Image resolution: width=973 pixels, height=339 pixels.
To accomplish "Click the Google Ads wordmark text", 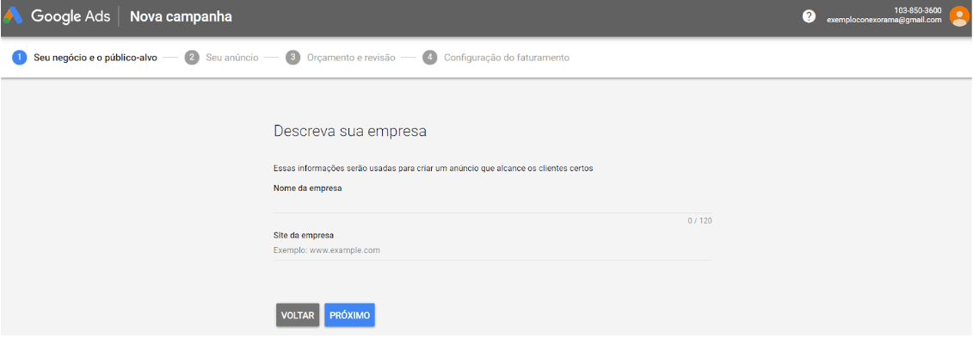I will pyautogui.click(x=71, y=16).
